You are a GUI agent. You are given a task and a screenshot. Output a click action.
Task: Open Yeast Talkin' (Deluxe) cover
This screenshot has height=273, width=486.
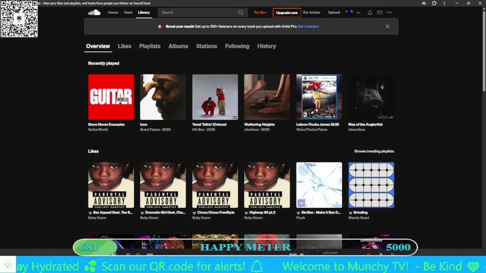215,97
